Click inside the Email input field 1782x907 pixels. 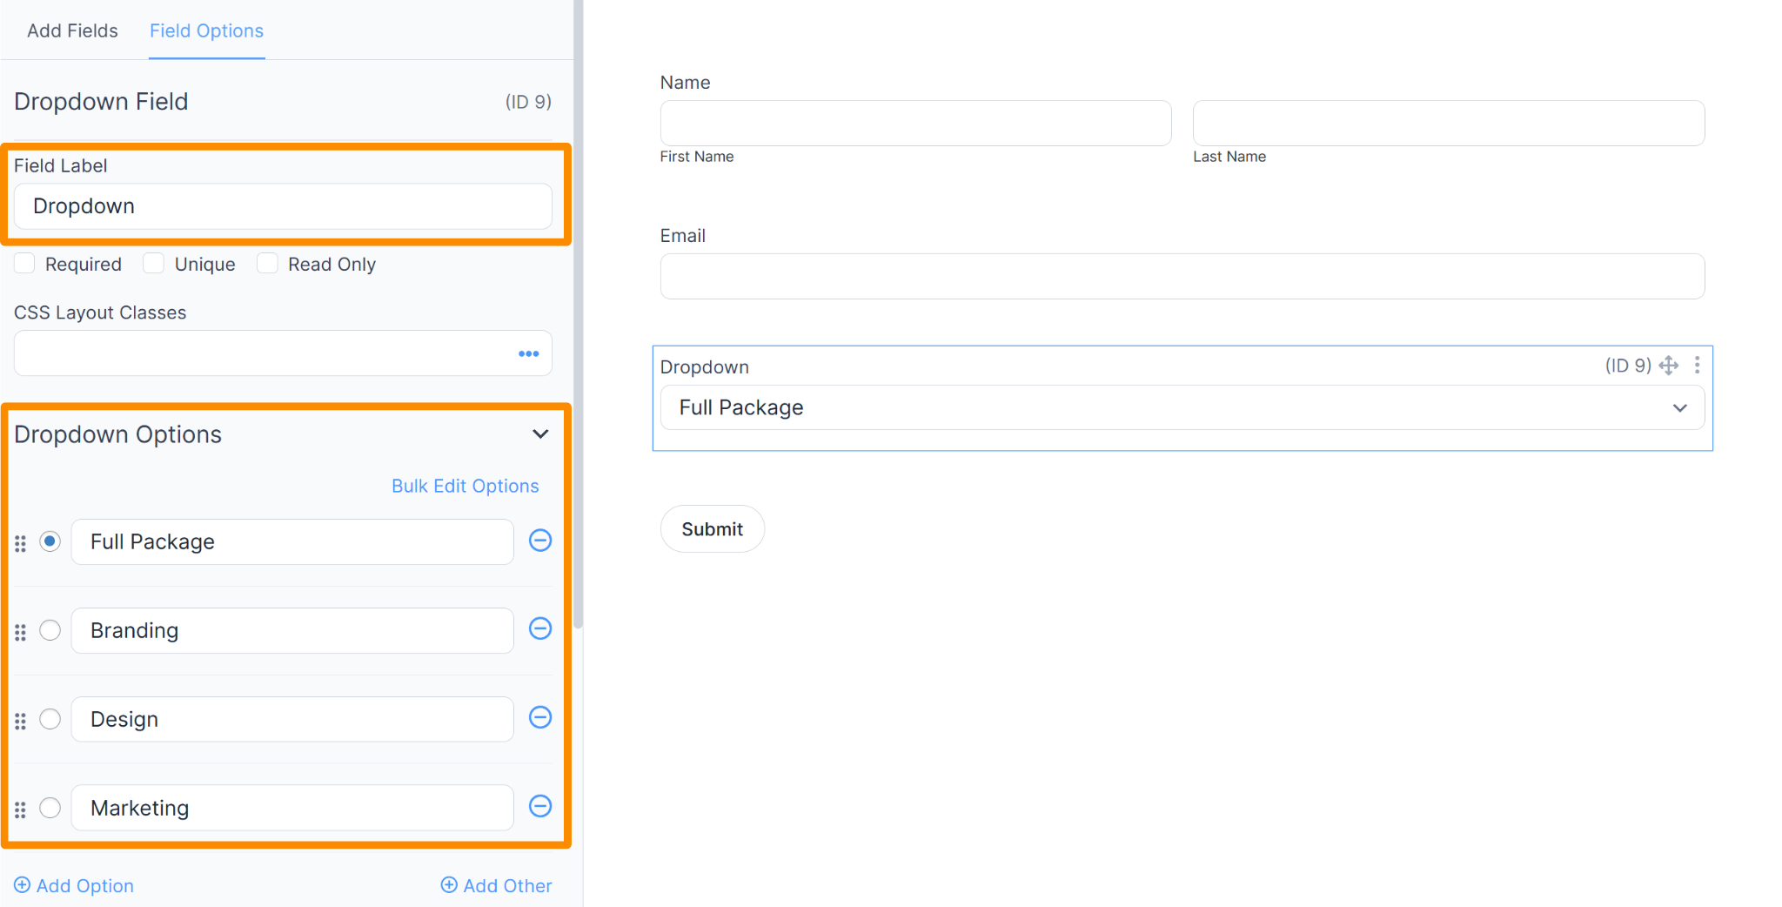pyautogui.click(x=1182, y=276)
